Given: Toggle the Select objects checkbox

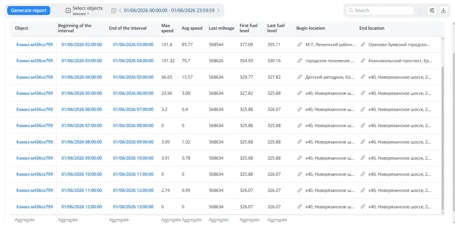Looking at the screenshot, I should (x=68, y=11).
